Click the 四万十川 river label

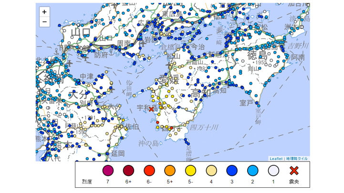pyautogui.click(x=204, y=127)
